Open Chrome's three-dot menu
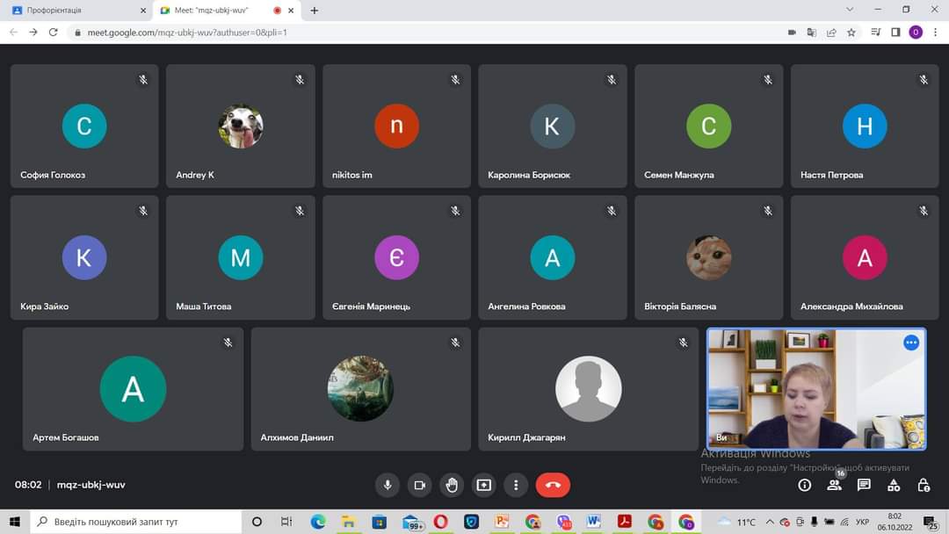Image resolution: width=949 pixels, height=534 pixels. [x=936, y=32]
